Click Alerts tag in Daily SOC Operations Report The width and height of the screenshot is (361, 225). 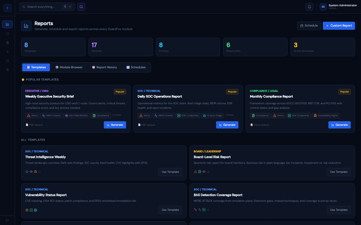point(145,115)
